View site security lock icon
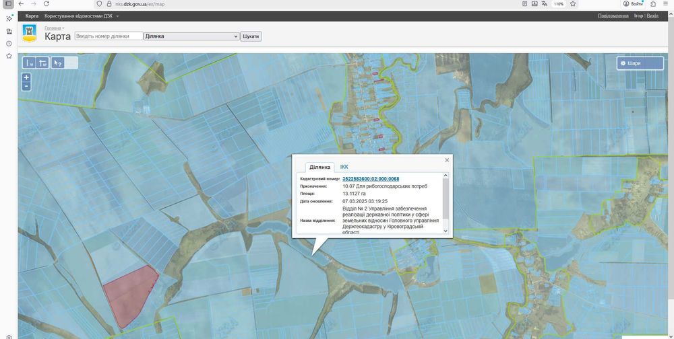Image resolution: width=674 pixels, height=339 pixels. 109,3
